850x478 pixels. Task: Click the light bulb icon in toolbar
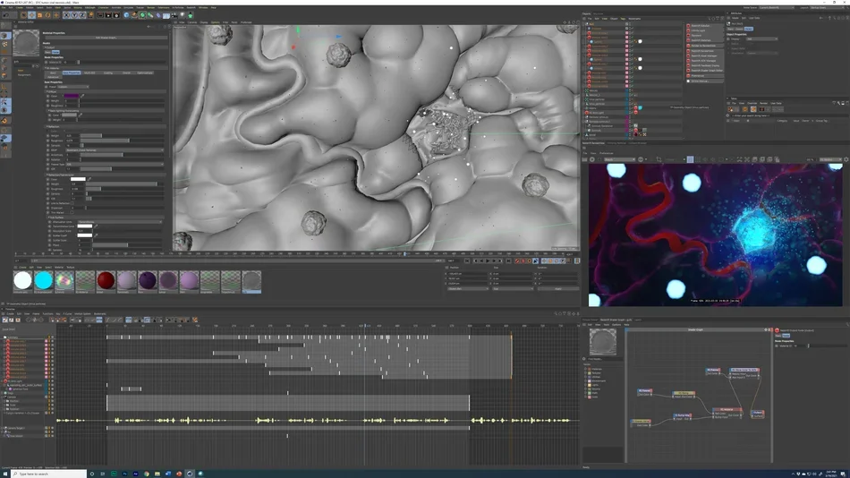(x=183, y=15)
